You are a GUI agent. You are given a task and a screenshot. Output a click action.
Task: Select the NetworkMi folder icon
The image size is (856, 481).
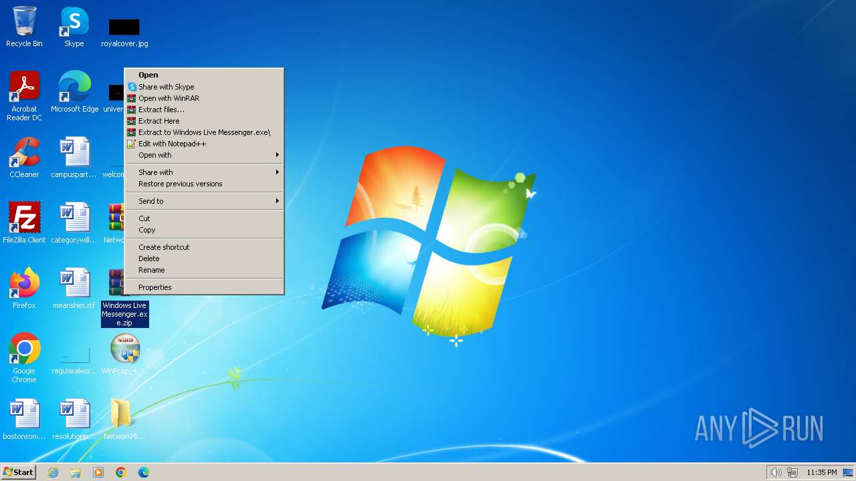124,420
